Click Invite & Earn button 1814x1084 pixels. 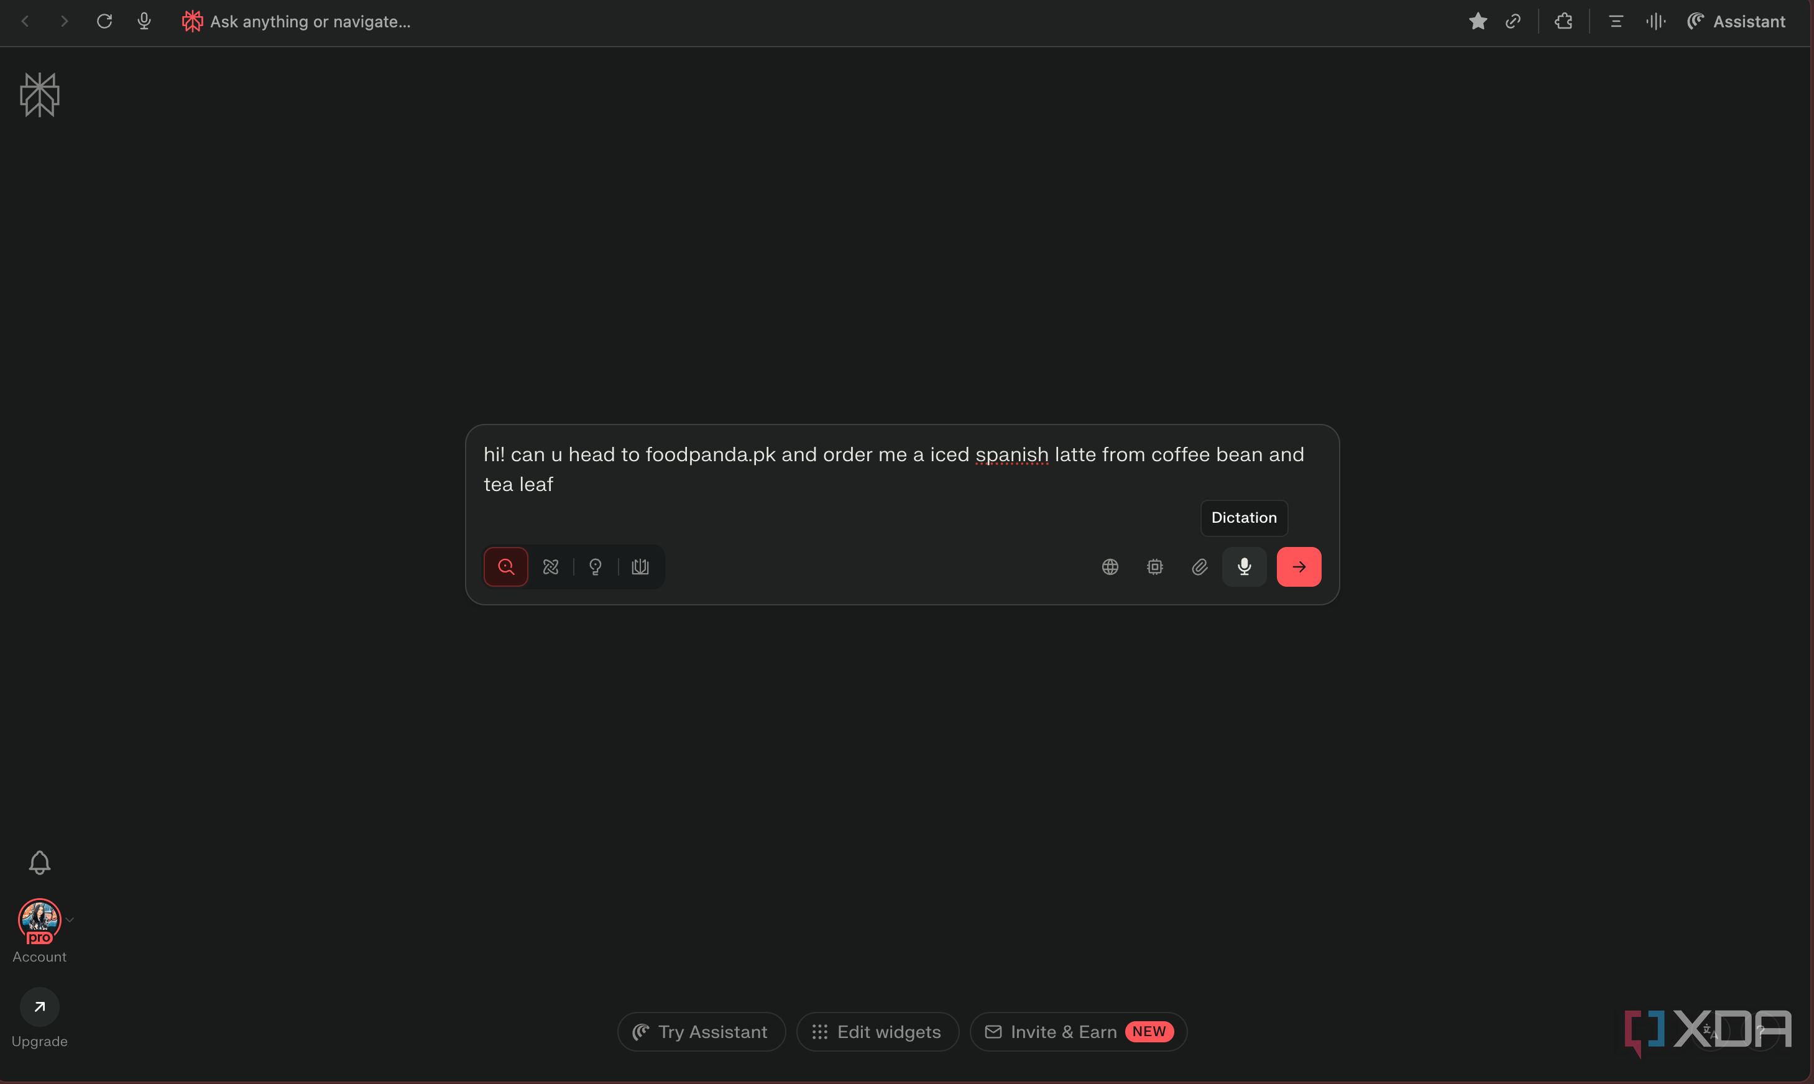(x=1079, y=1031)
